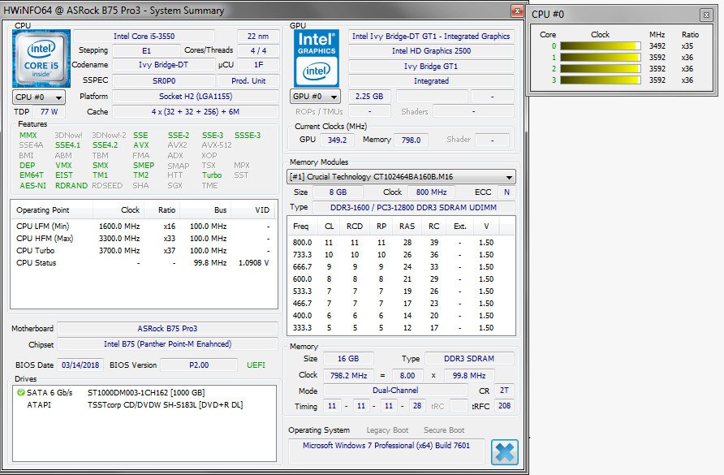Click the Cores/Threads 4 / 4 field
This screenshot has height=475, width=724.
tap(259, 51)
